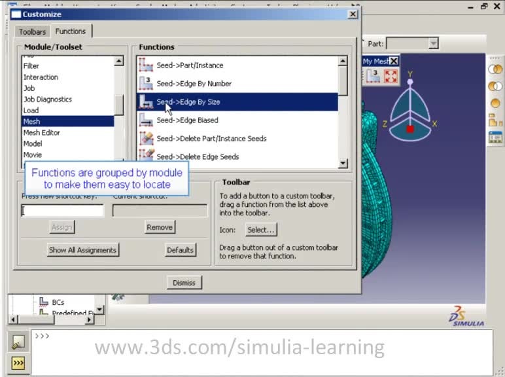This screenshot has height=377, width=505.
Task: Click functions list scroll down arrow
Action: (343, 164)
